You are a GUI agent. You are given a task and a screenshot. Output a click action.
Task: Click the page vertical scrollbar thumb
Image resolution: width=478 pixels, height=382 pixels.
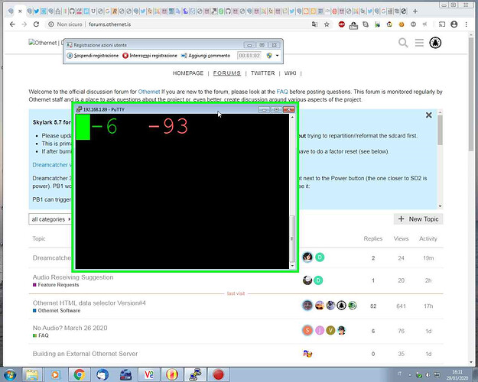pos(471,93)
